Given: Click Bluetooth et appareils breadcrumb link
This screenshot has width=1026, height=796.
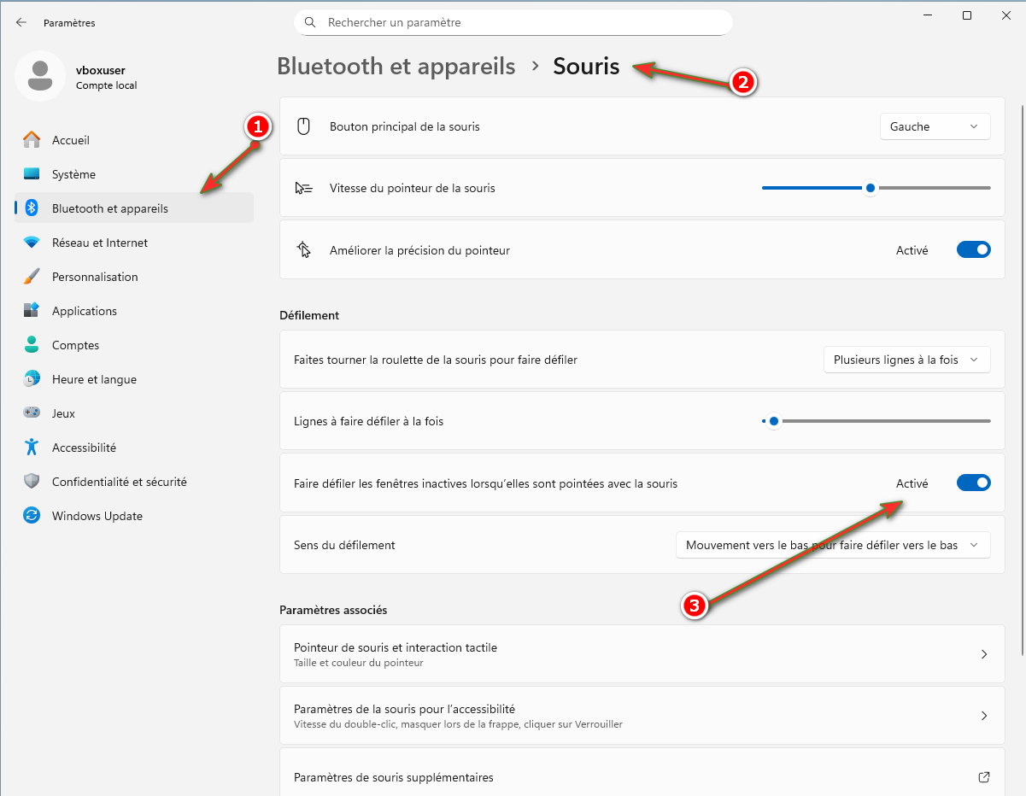Looking at the screenshot, I should (x=396, y=66).
